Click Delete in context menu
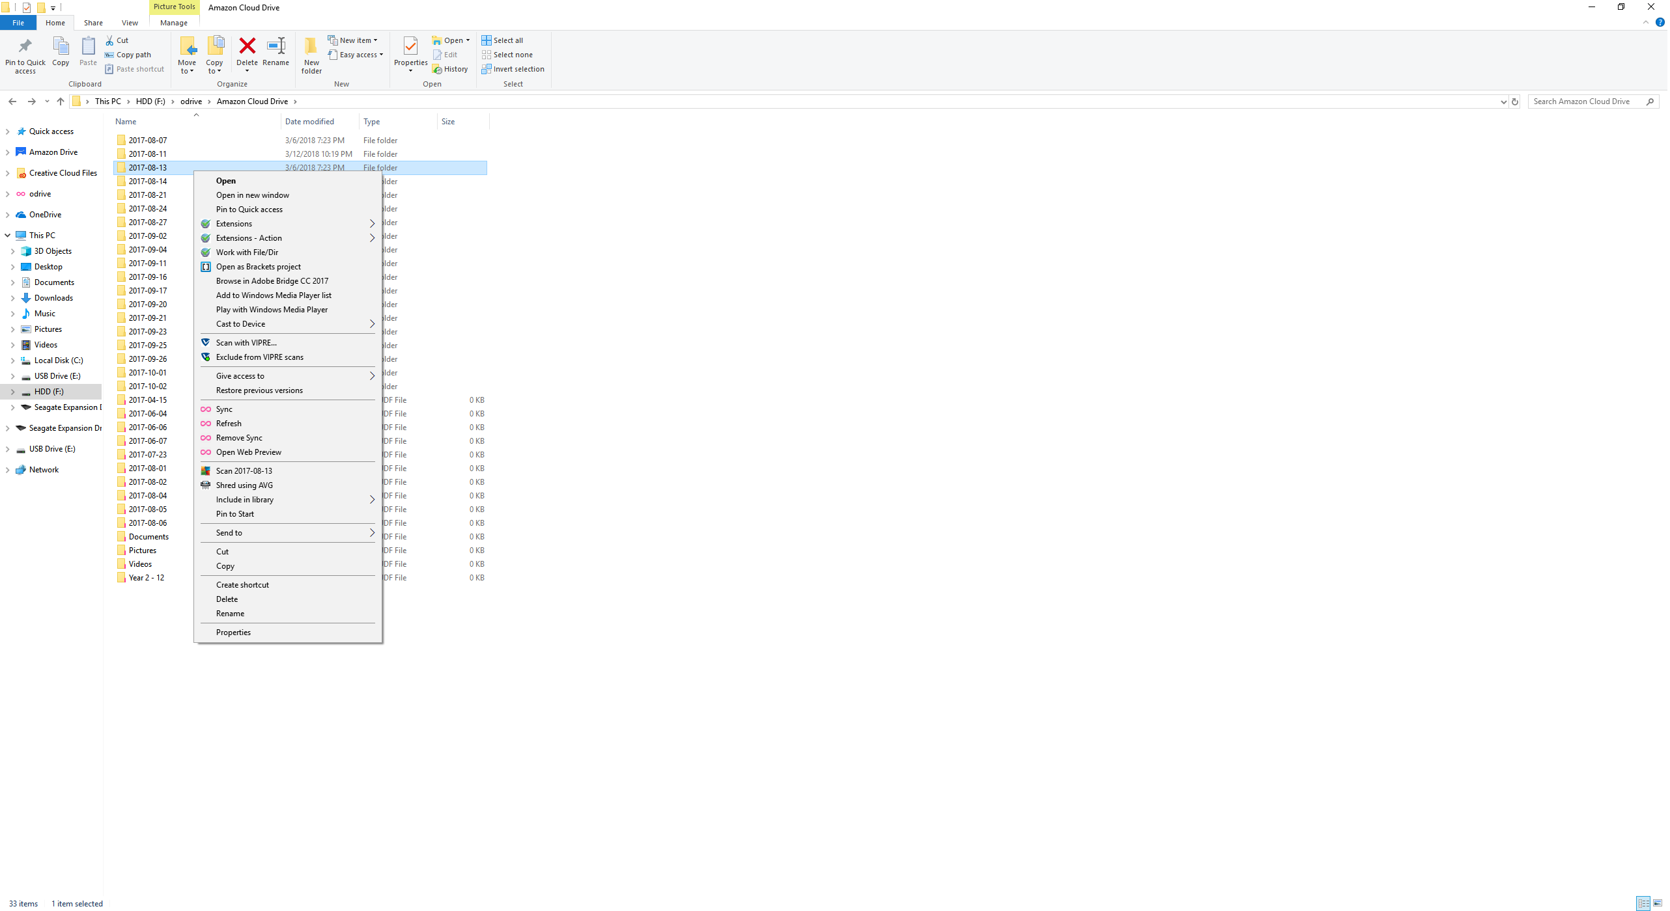The width and height of the screenshot is (1670, 911). click(x=228, y=599)
